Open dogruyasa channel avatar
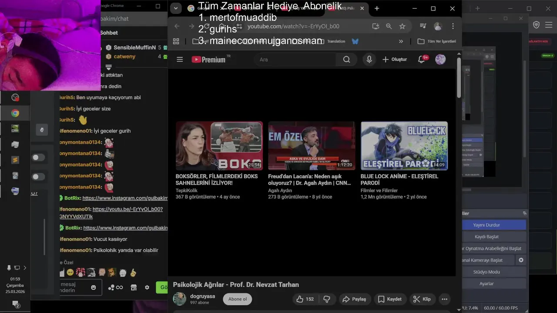Screen dimensions: 557x313 coord(180,299)
